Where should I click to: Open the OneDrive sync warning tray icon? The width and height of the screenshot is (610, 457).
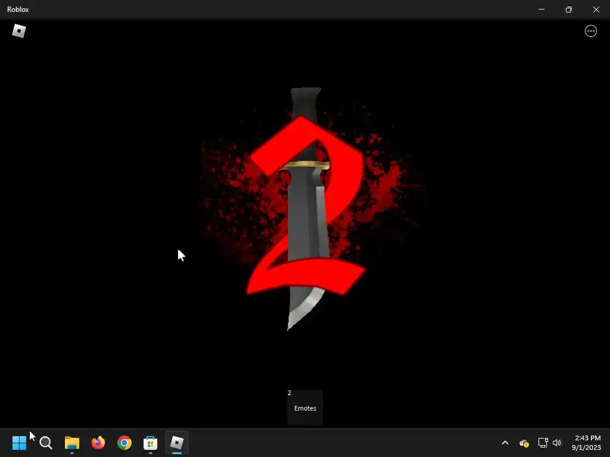(524, 443)
